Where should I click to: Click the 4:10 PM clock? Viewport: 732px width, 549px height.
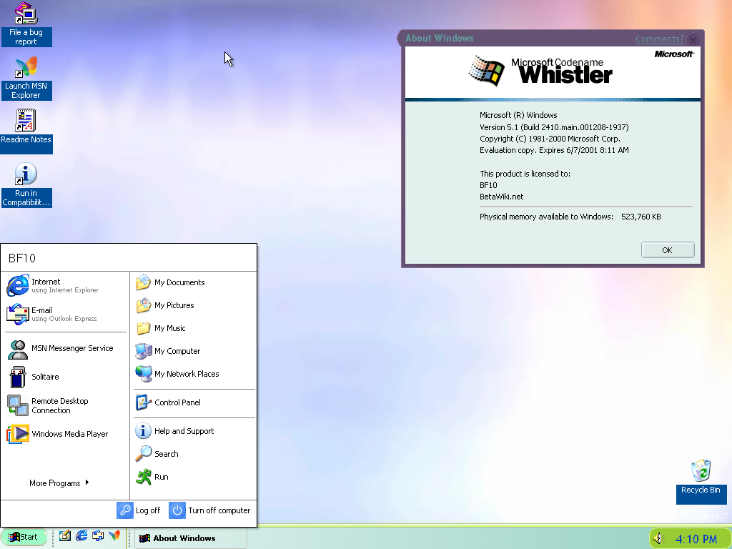click(696, 539)
